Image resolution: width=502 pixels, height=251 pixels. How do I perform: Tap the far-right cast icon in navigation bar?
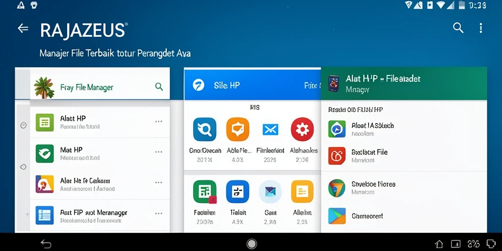click(x=491, y=244)
